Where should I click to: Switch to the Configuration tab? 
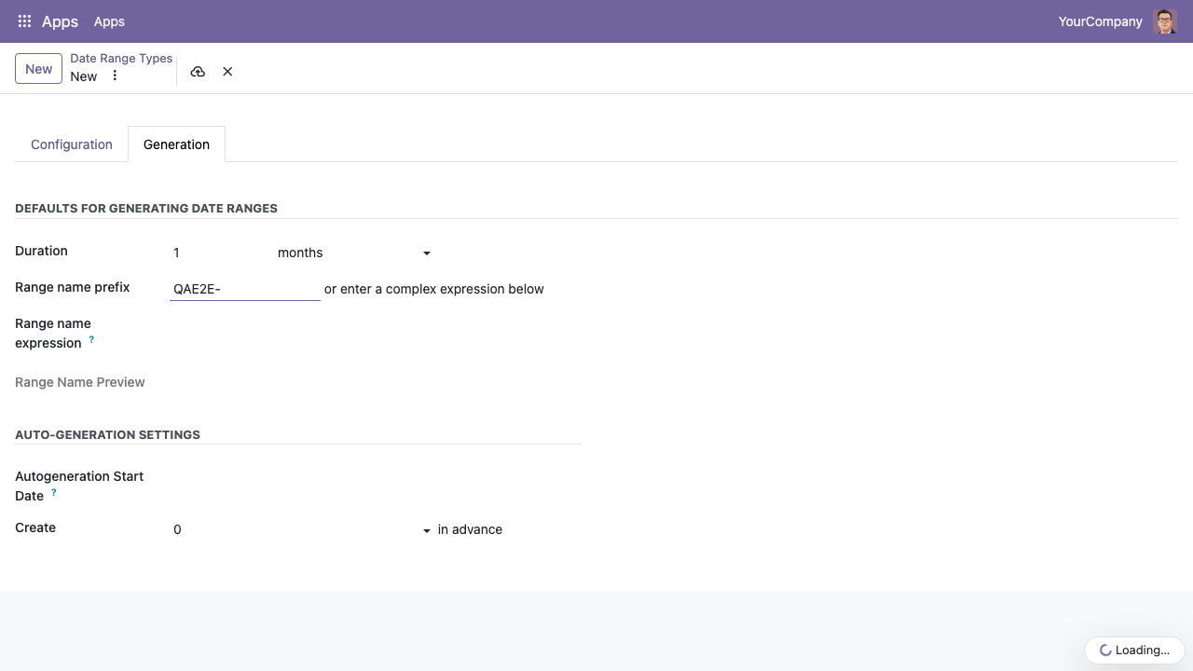coord(72,144)
